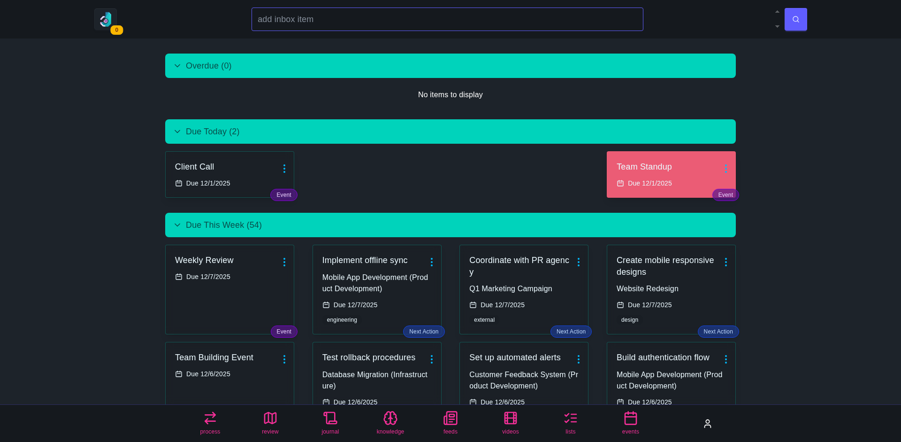Open the three-dot menu on Client Call
This screenshot has height=442, width=901.
pos(284,168)
